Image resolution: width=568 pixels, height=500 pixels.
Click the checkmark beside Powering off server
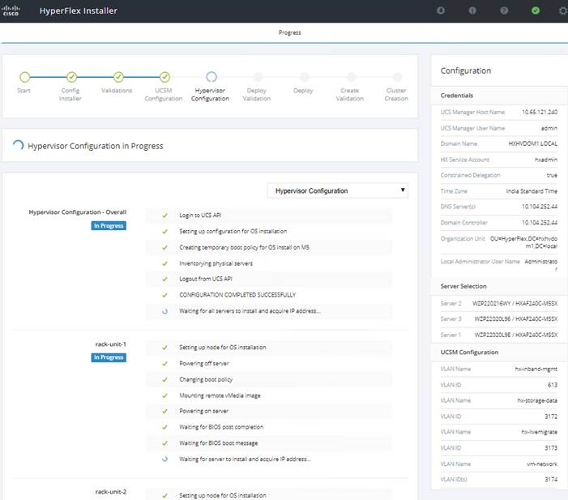point(164,363)
